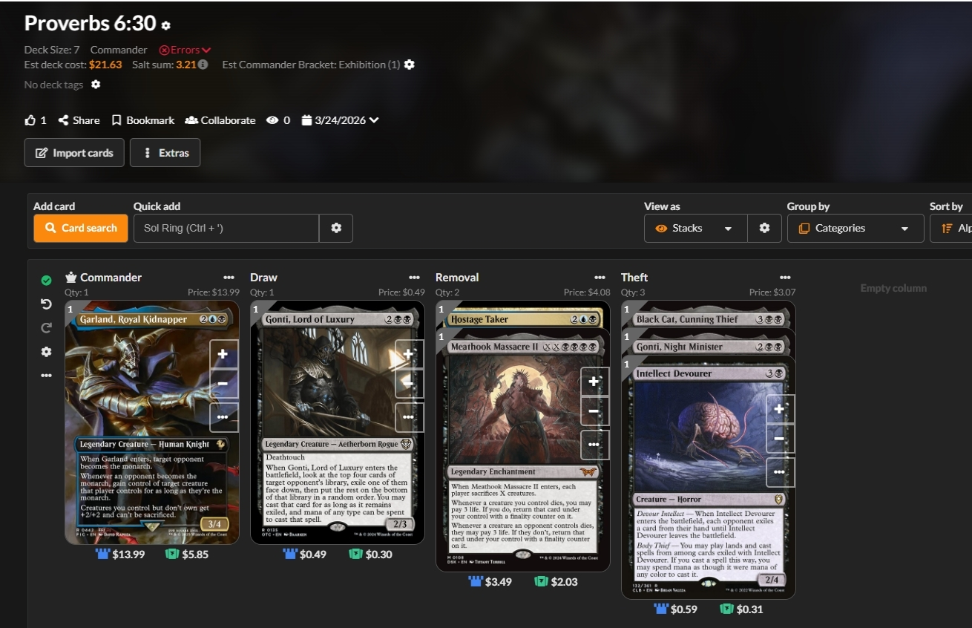Open Card Kingdom $0.59 price link
This screenshot has width=972, height=628.
click(x=676, y=609)
